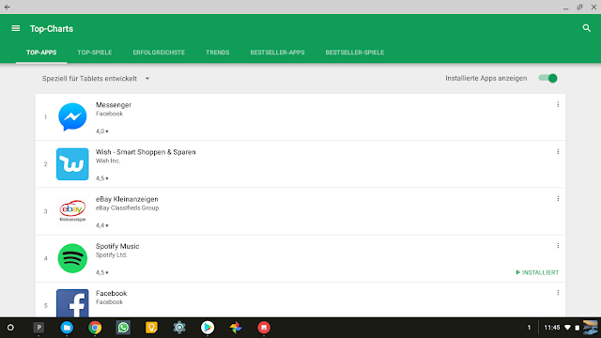The height and width of the screenshot is (338, 601).
Task: Expand the Speziell für Tablets entwickelt dropdown
Action: click(x=96, y=79)
